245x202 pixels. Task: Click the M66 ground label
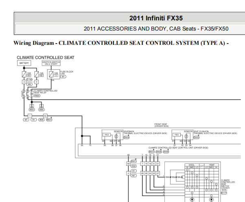coord(42,110)
